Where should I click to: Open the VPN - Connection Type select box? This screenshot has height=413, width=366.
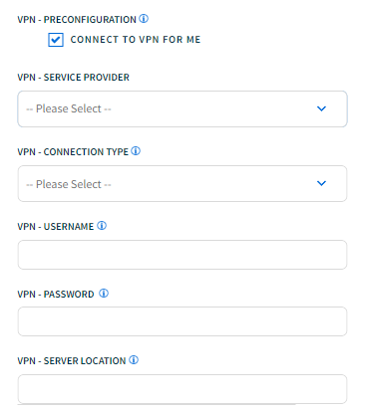183,183
